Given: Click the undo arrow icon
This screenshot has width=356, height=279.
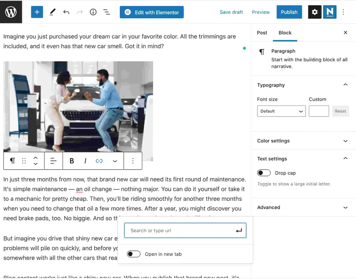Looking at the screenshot, I should [x=66, y=12].
